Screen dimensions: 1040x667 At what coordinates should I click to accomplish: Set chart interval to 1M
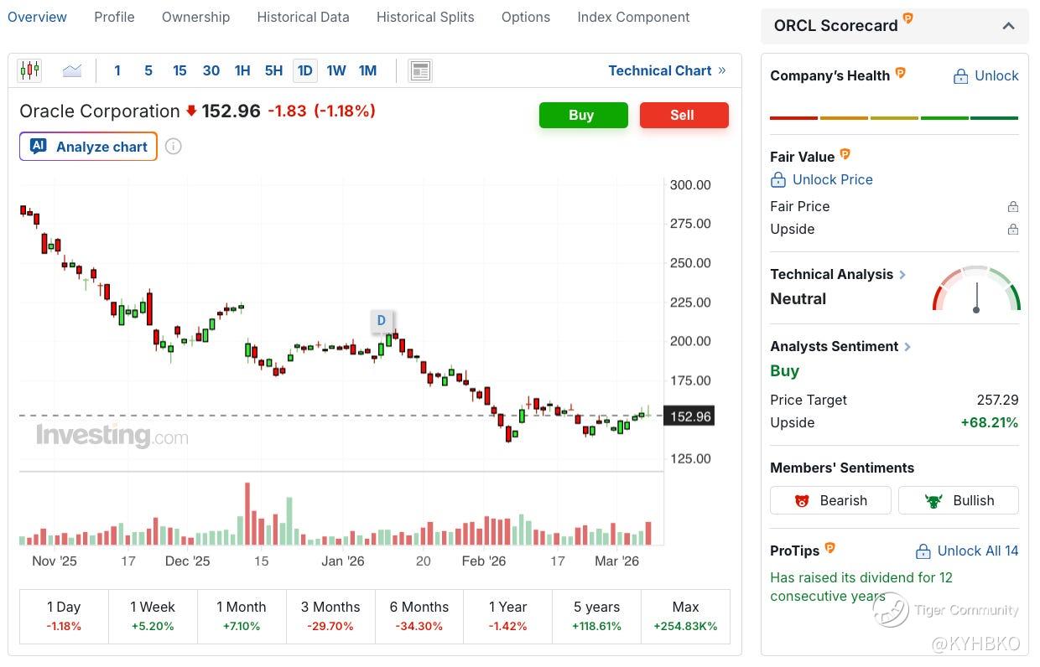pos(367,70)
